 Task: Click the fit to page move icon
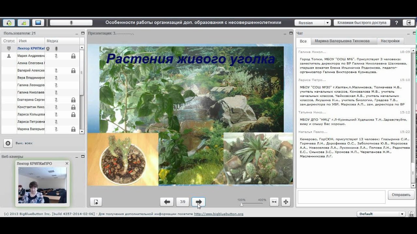pos(286,202)
